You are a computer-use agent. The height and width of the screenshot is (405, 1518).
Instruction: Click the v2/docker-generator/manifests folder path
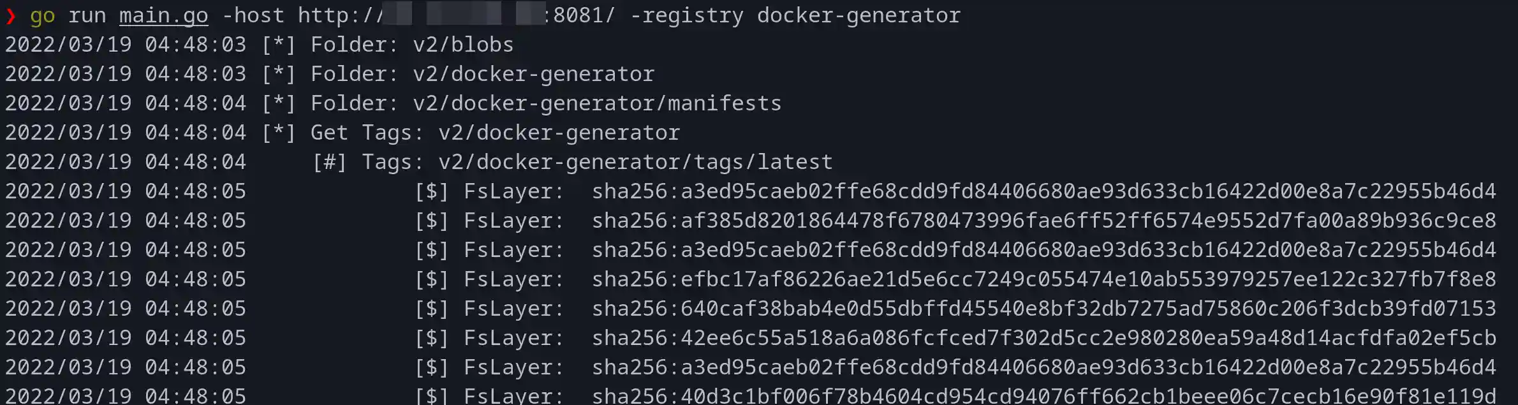click(x=597, y=103)
